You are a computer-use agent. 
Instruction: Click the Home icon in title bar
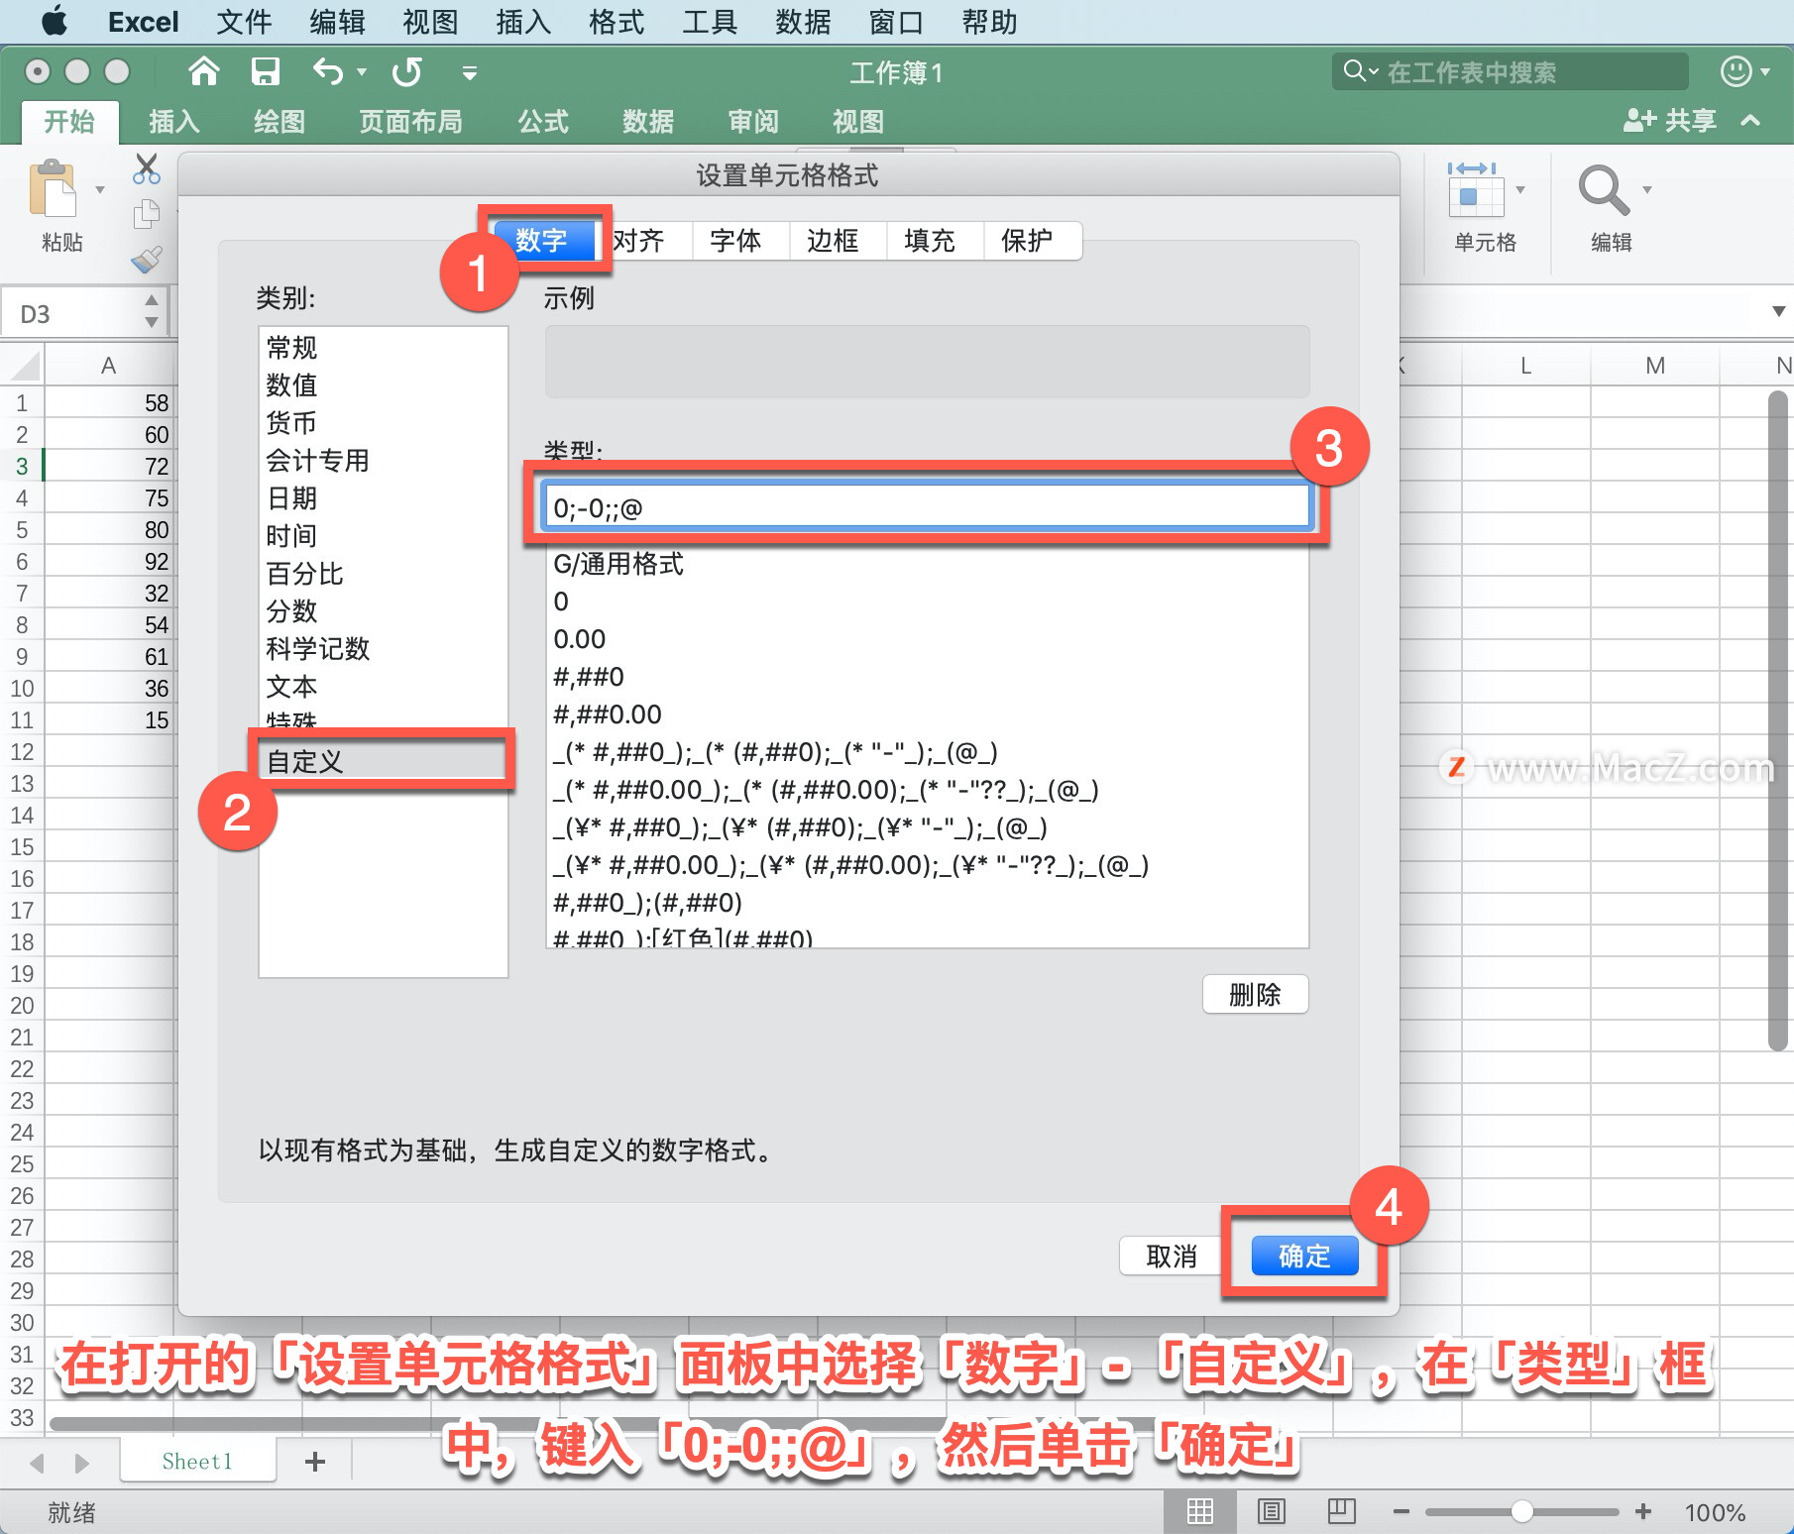[204, 71]
